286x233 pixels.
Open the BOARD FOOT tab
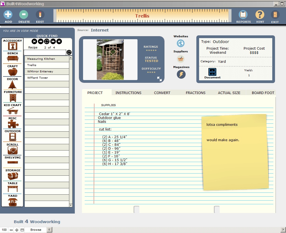click(x=263, y=93)
